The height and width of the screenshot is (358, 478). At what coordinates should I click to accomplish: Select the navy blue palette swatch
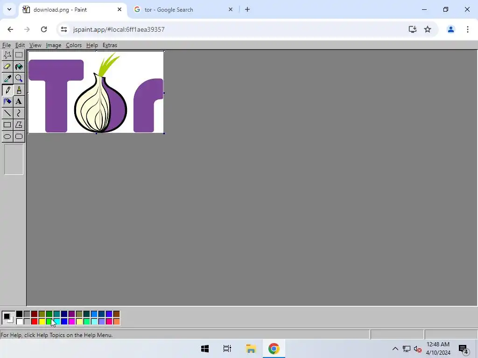[x=64, y=314]
